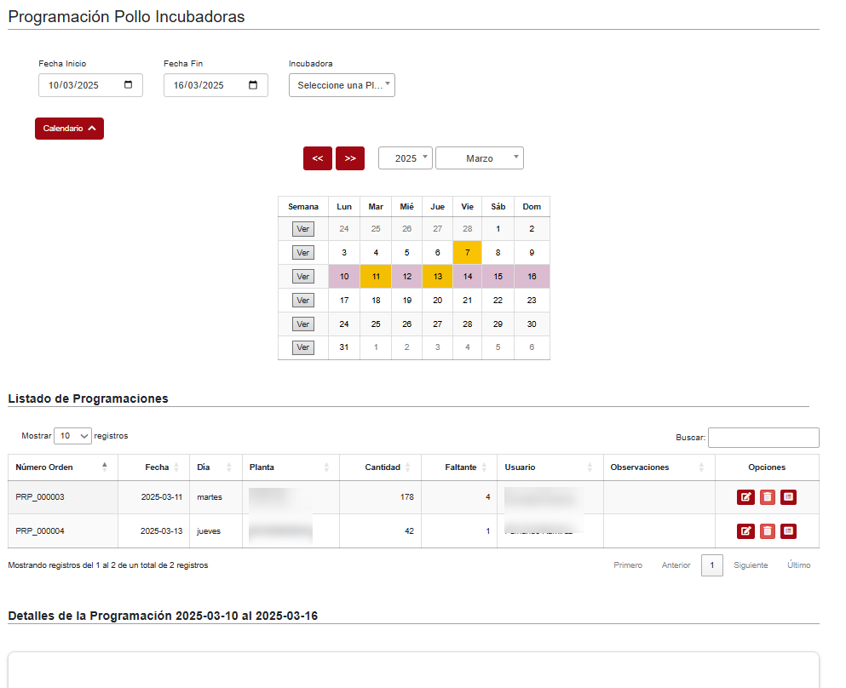Go to Anterior page
The width and height of the screenshot is (846, 688).
676,565
